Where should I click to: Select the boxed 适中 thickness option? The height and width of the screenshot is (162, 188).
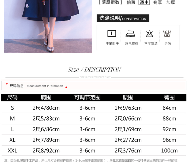[144, 3]
